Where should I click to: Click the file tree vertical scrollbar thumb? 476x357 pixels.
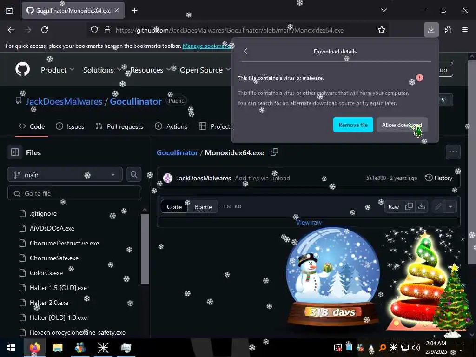tap(145, 249)
